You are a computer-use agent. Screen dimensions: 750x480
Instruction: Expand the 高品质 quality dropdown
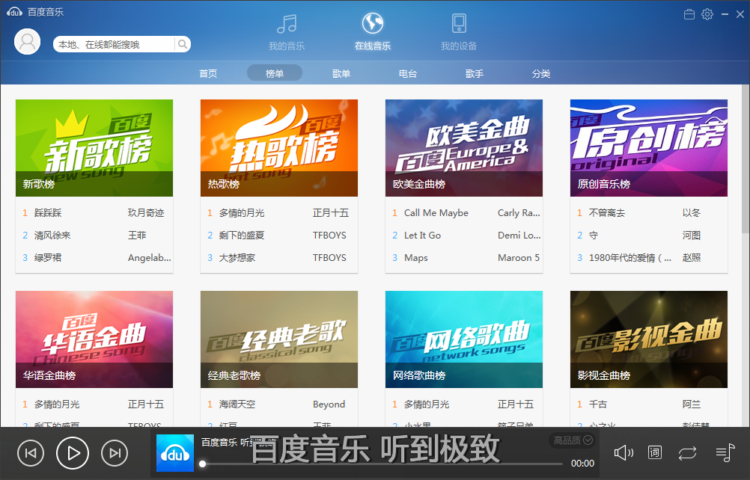click(x=573, y=440)
